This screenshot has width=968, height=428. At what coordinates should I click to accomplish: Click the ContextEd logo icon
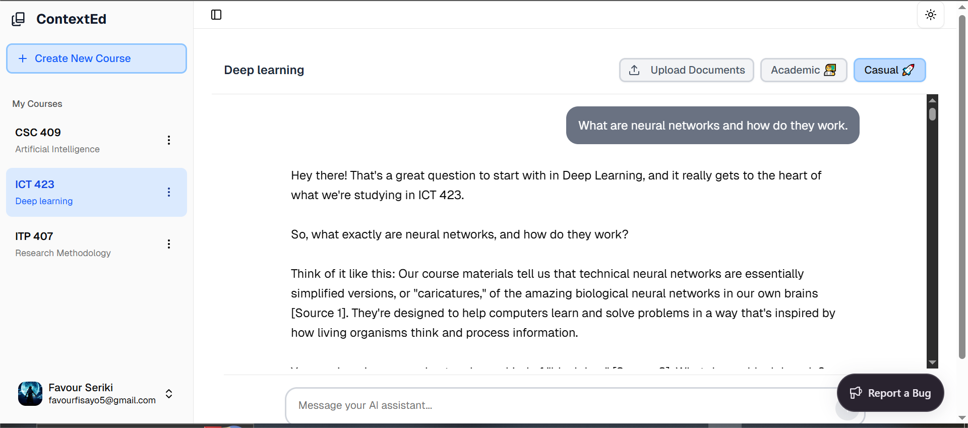click(x=18, y=19)
